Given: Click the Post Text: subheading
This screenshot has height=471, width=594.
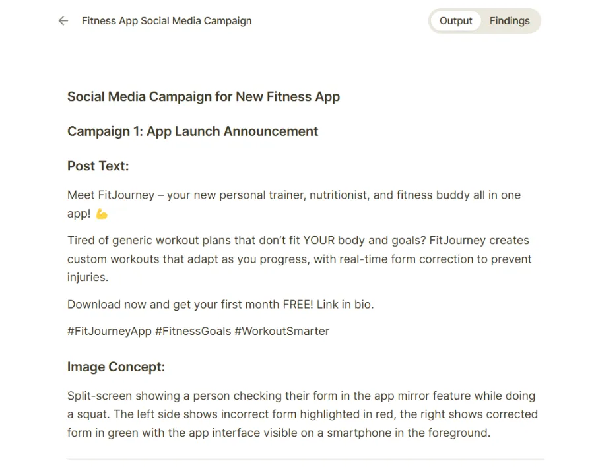Looking at the screenshot, I should click(x=98, y=166).
